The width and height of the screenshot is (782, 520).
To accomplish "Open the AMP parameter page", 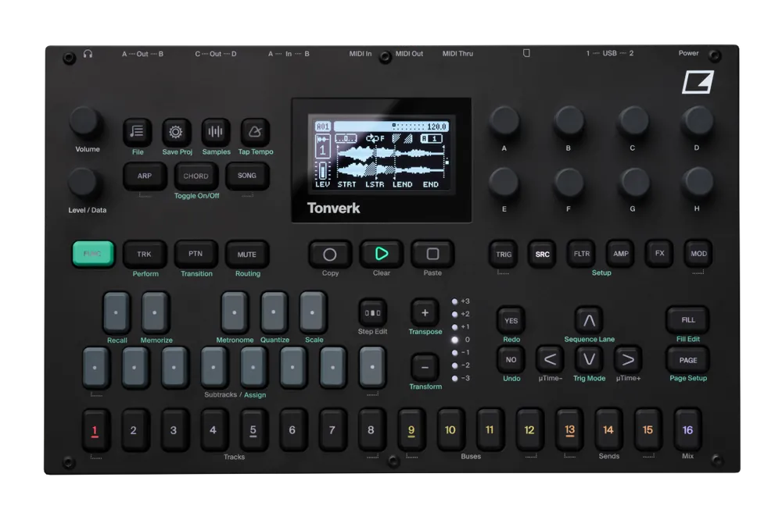I will (620, 254).
